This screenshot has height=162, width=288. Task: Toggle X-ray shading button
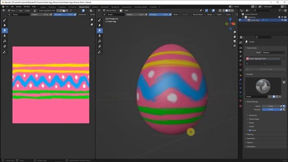tap(220, 11)
